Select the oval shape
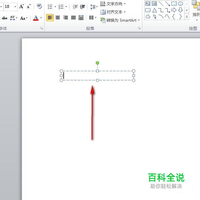The height and width of the screenshot is (200, 200). pyautogui.click(x=180, y=4)
